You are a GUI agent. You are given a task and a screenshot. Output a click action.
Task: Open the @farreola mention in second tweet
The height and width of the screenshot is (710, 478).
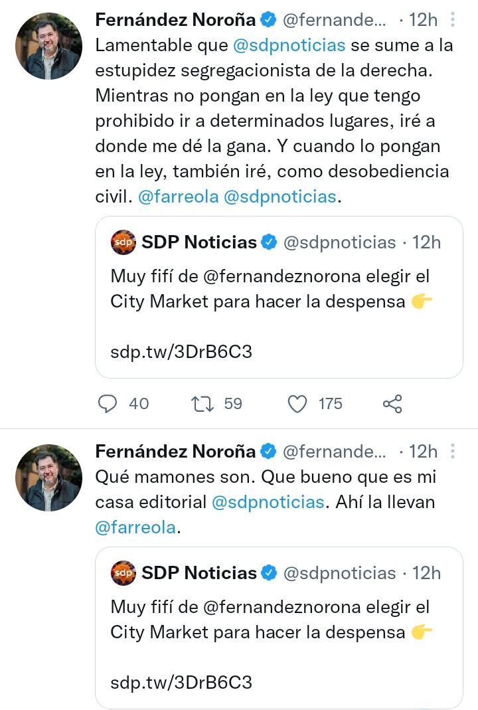(x=136, y=527)
